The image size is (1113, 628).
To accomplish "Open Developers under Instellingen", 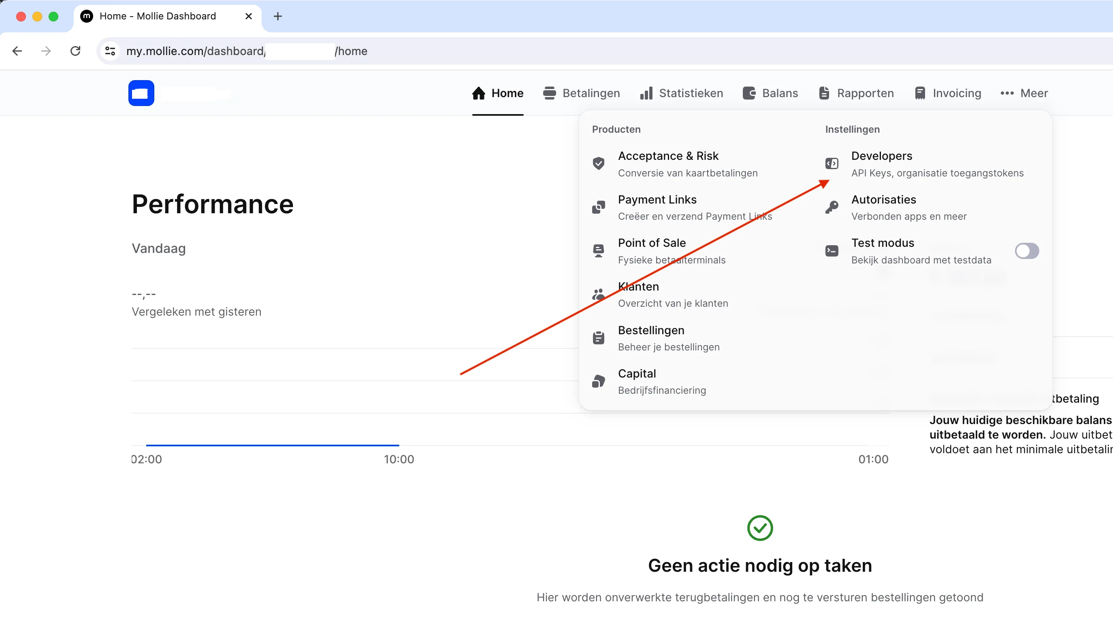I will pos(925,164).
